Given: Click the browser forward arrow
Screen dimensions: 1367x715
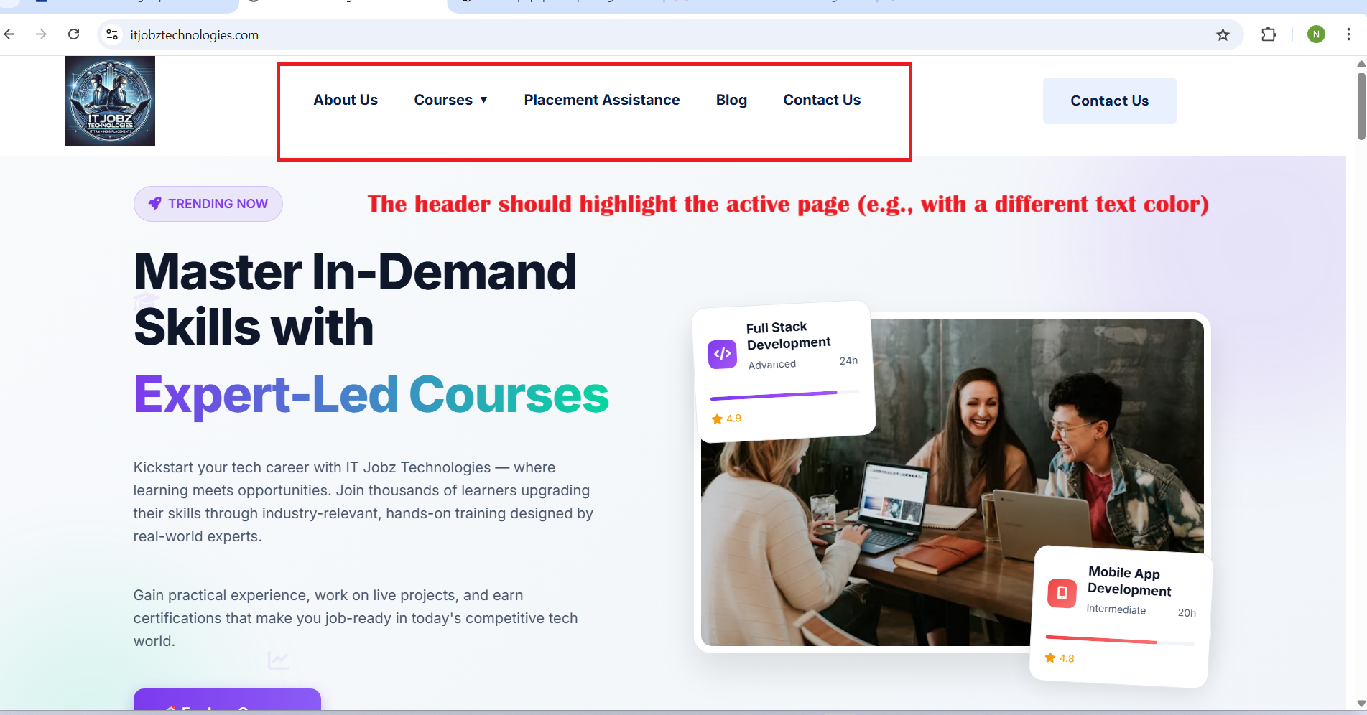Looking at the screenshot, I should coord(41,34).
